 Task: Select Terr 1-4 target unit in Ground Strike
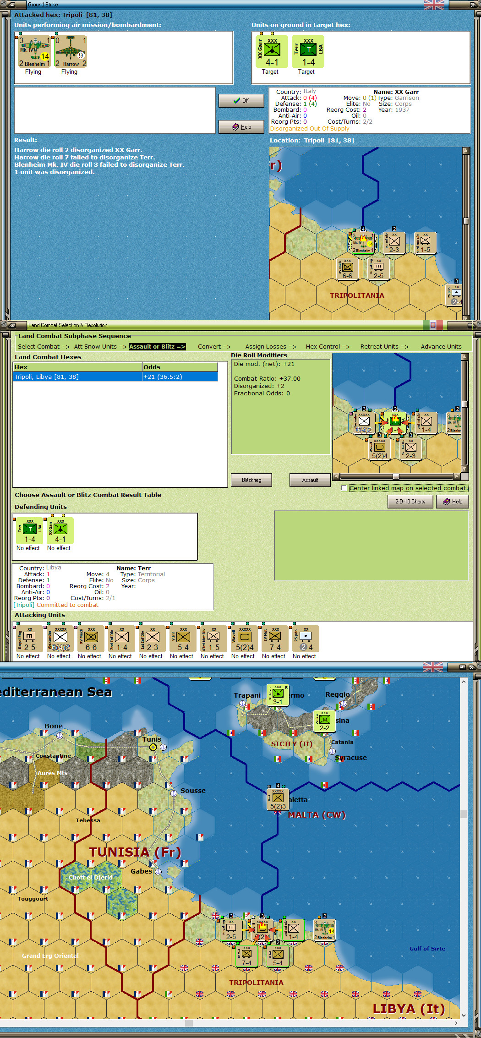pos(308,51)
